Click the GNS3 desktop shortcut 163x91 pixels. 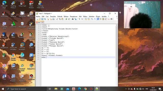click(x=13, y=35)
